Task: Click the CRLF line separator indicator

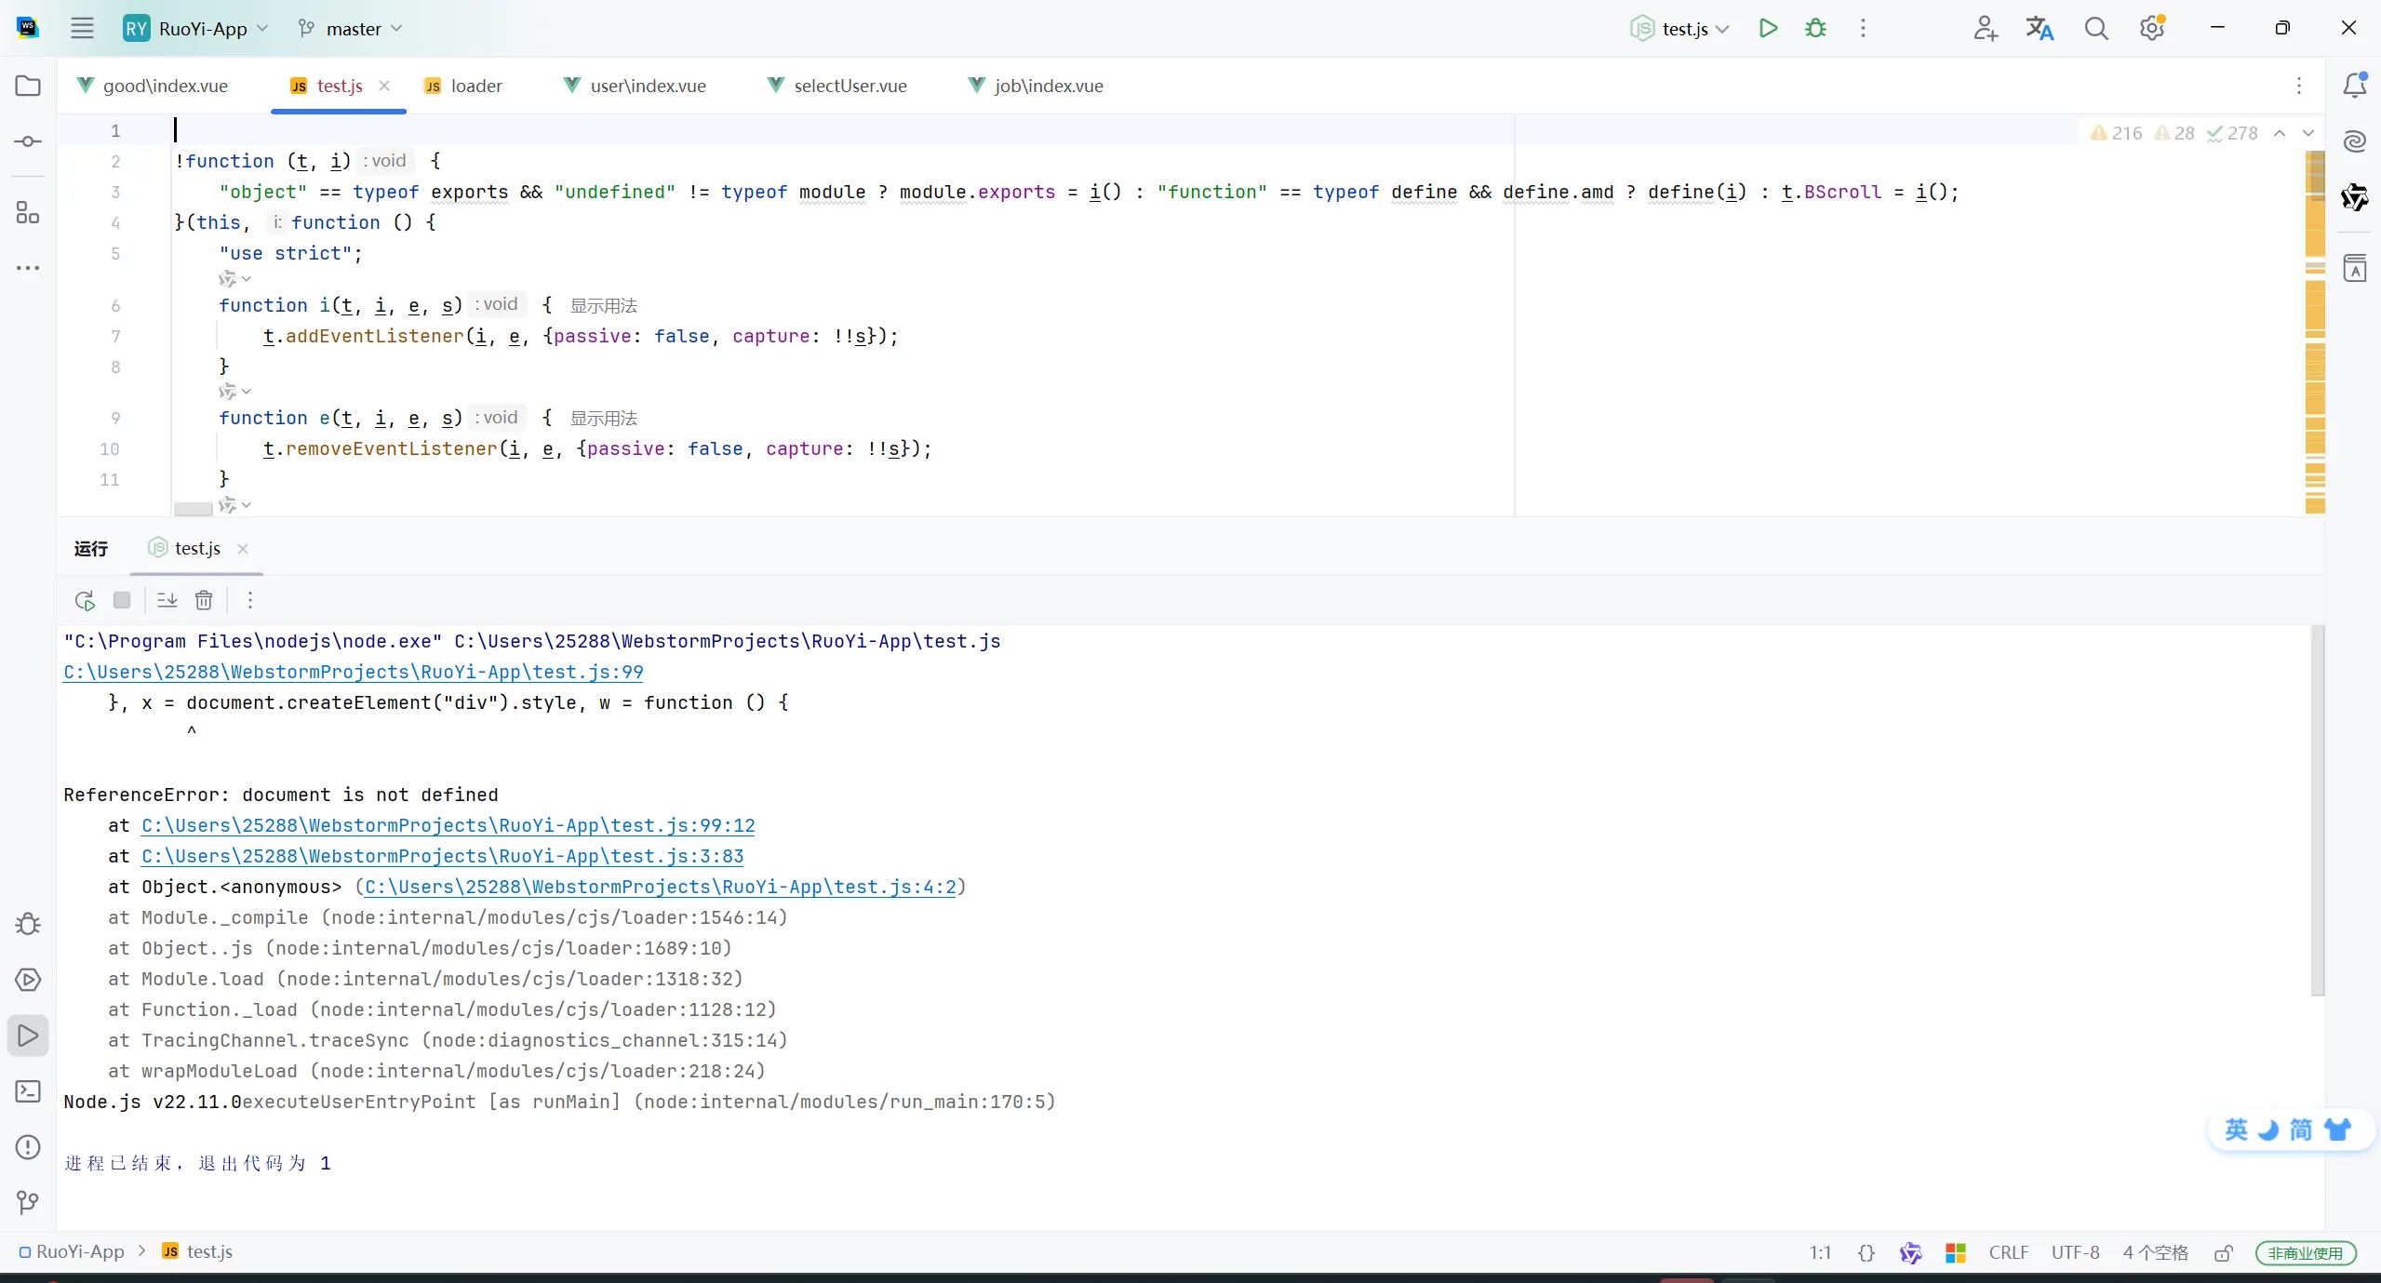Action: tap(2008, 1252)
